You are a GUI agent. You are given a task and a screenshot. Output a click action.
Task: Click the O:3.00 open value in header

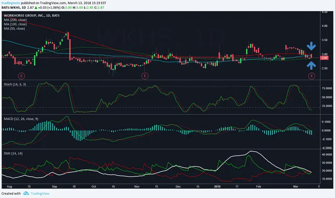(66, 8)
